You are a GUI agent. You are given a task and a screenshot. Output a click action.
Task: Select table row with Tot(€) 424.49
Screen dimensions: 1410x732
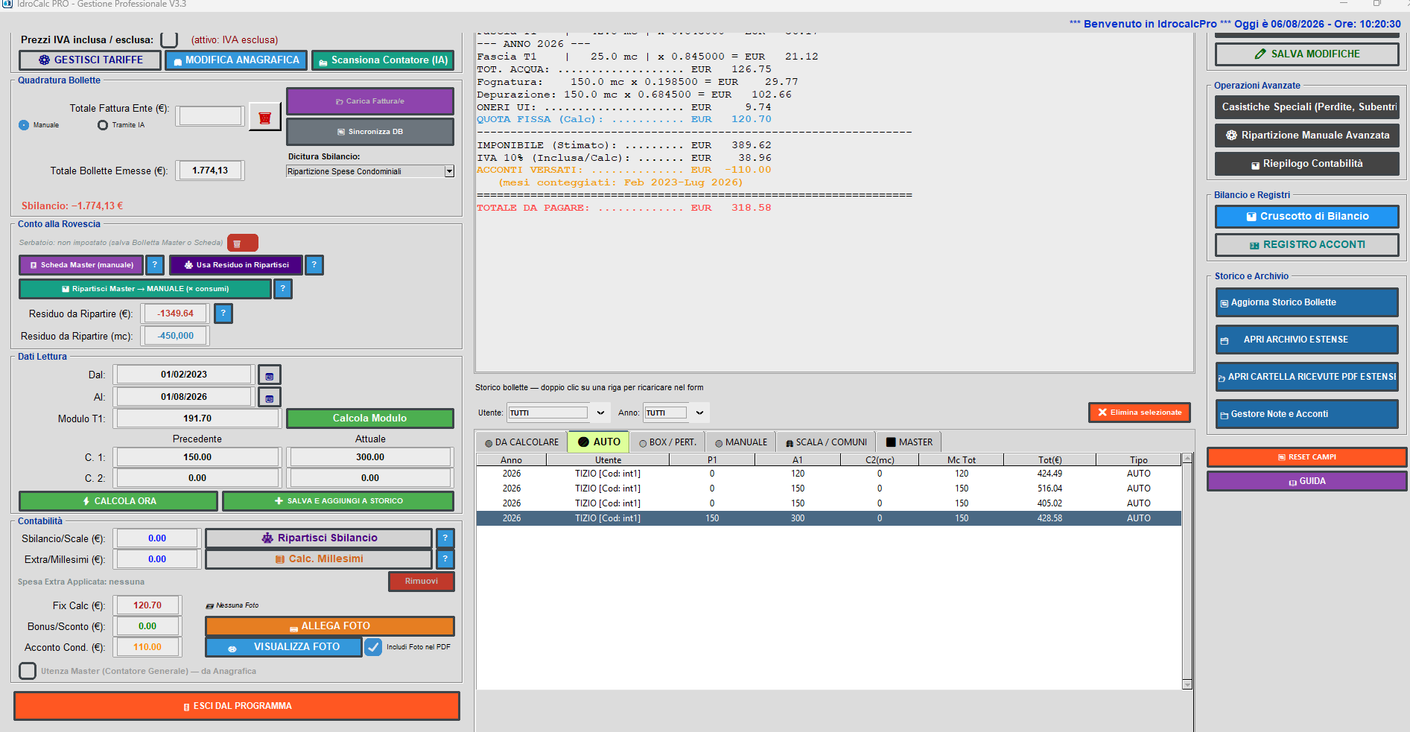[x=828, y=474]
